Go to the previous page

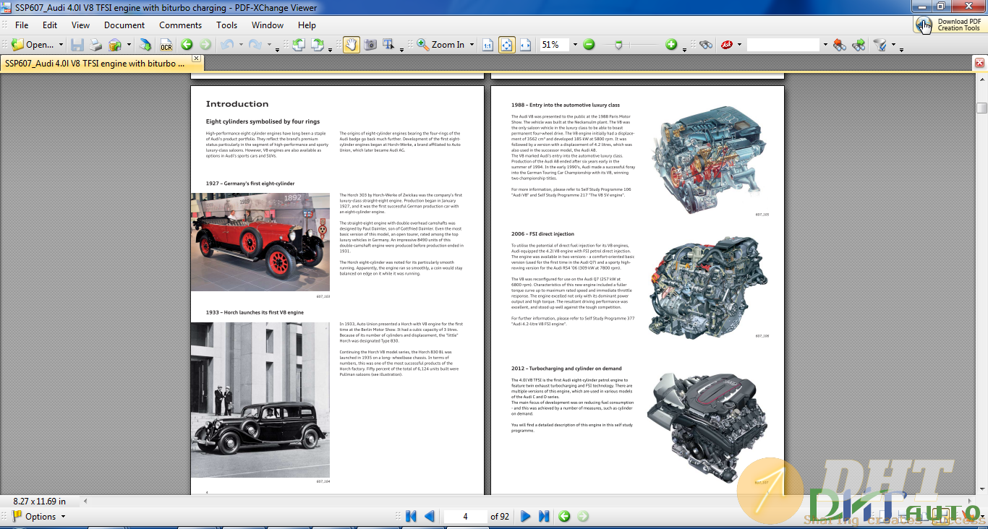pyautogui.click(x=430, y=516)
